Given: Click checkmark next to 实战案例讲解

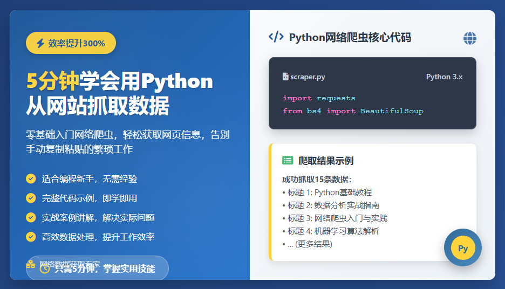Looking at the screenshot, I should tap(31, 217).
